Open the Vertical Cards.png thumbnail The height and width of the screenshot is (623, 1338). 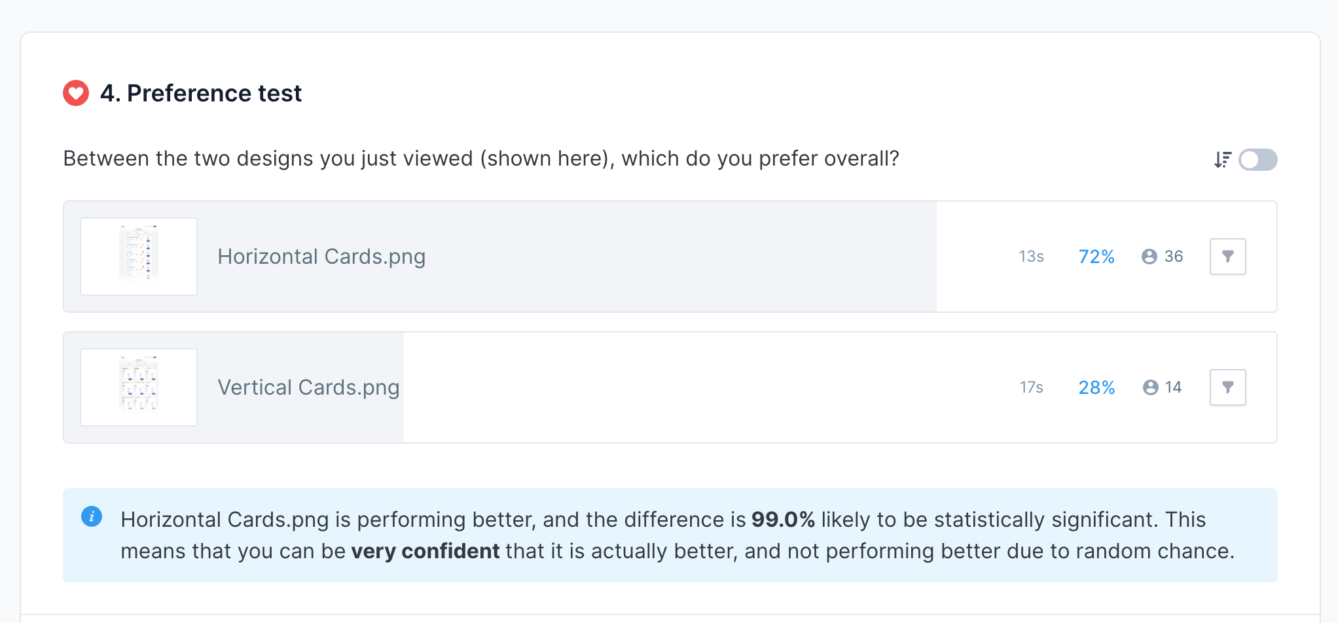pyautogui.click(x=139, y=387)
